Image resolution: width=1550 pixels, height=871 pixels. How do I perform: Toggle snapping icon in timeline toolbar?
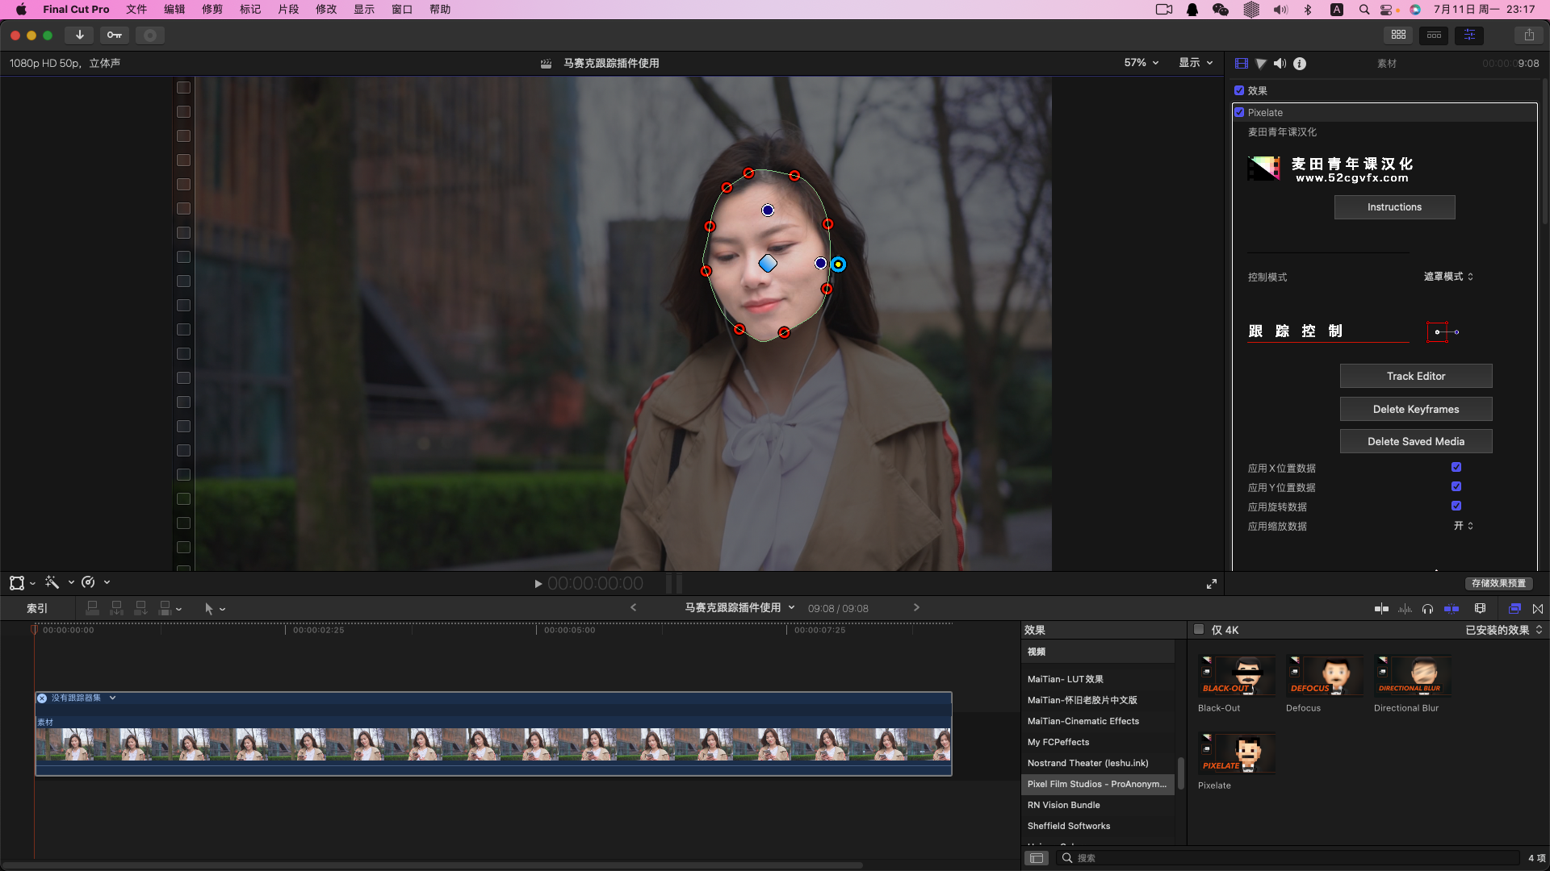click(x=1452, y=608)
